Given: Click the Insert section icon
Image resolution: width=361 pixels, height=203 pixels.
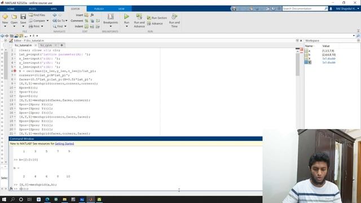Looking at the screenshot, I should pyautogui.click(x=86, y=15).
